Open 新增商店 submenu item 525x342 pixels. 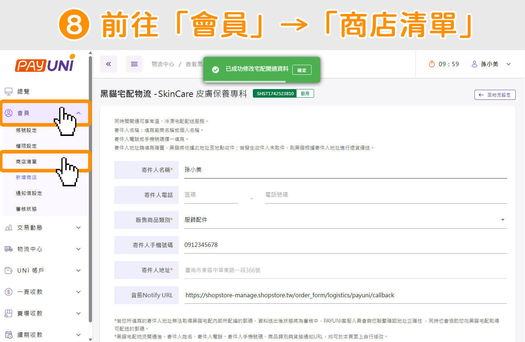27,177
